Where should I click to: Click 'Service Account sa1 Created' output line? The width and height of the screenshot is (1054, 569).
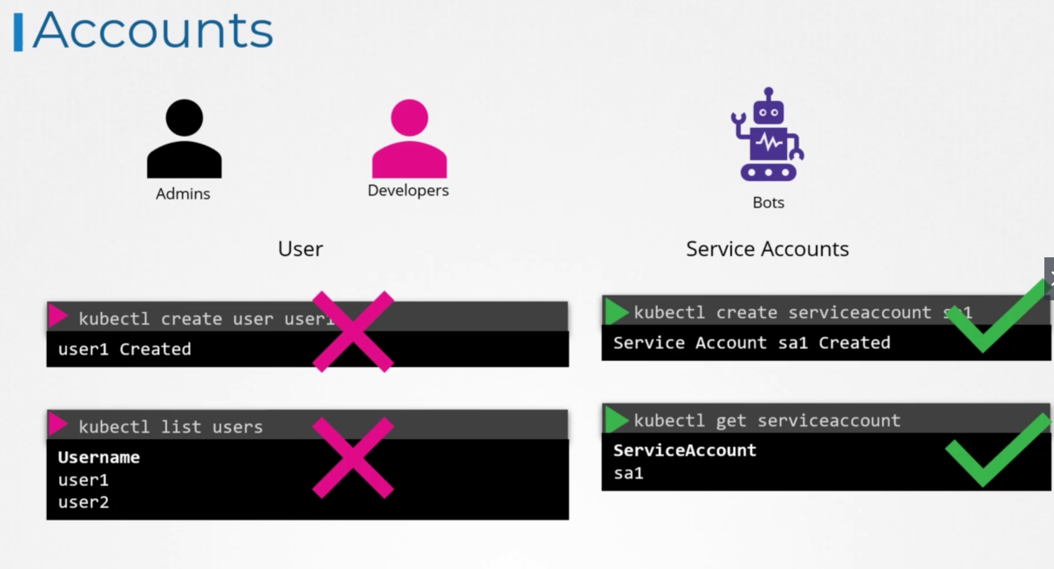click(752, 343)
